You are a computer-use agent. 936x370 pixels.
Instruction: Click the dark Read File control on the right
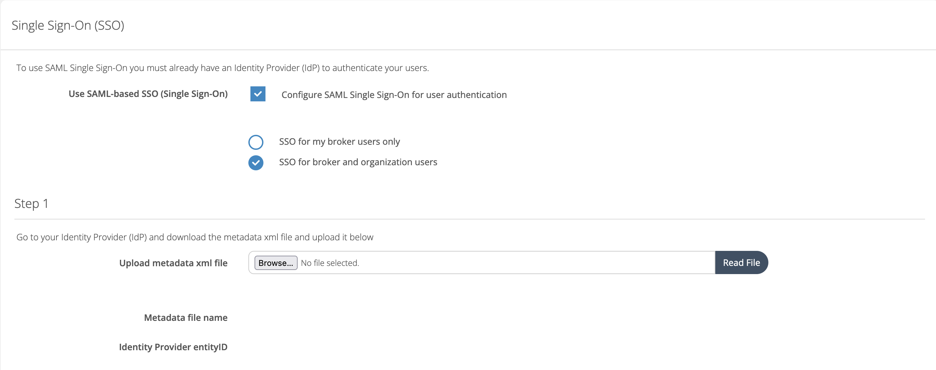[742, 262]
